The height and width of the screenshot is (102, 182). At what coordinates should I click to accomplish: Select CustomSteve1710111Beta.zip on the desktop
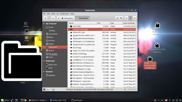(x=157, y=48)
